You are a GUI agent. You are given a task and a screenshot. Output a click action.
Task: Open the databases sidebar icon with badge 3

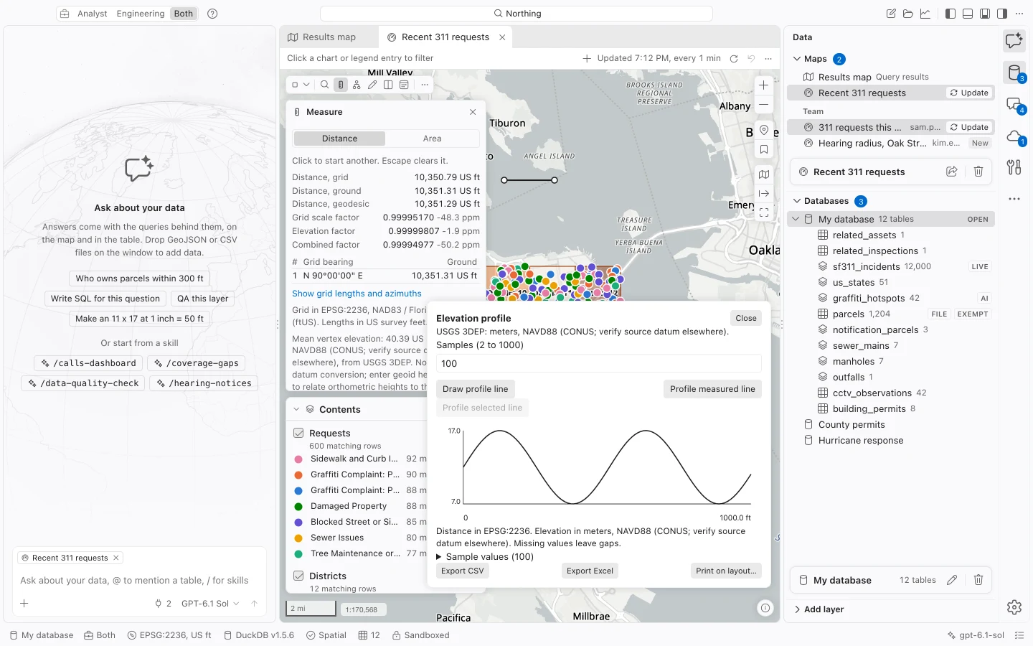(1014, 72)
